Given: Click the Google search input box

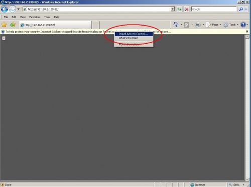Looking at the screenshot, I should tap(214, 9).
